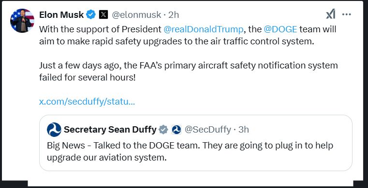Click Sean Duffy's gray verified badge
Screen dimensions: 368x188
pos(163,130)
